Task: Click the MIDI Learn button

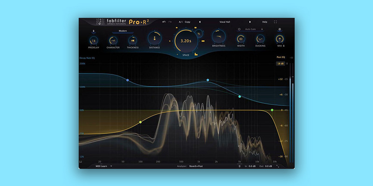Action: pos(102,166)
